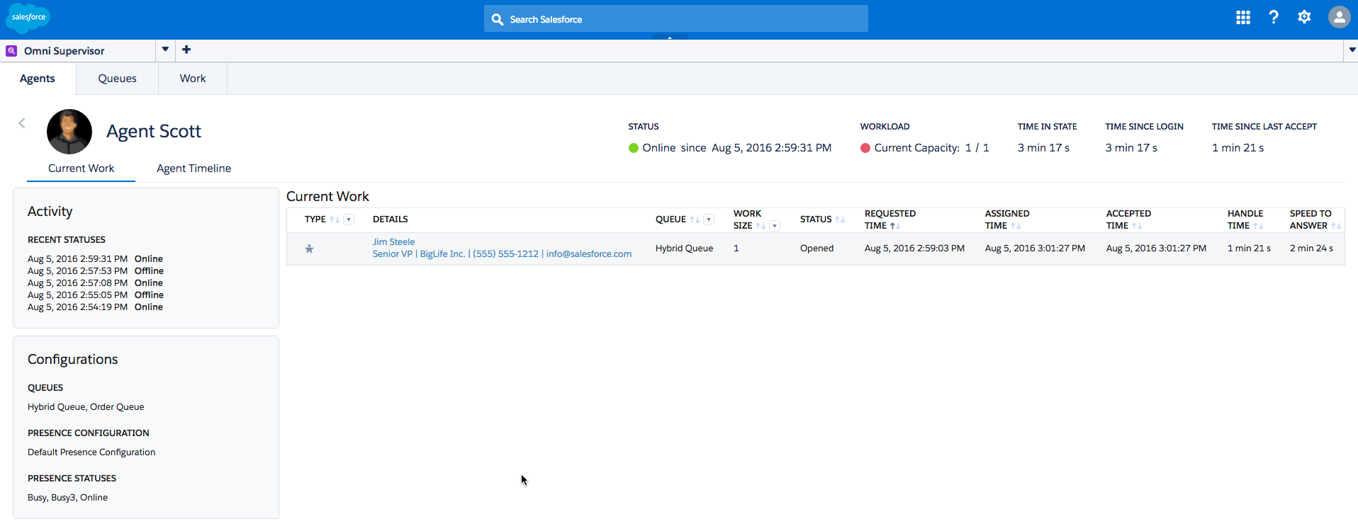
Task: Open the TYPE column filter dropdown
Action: coord(349,219)
